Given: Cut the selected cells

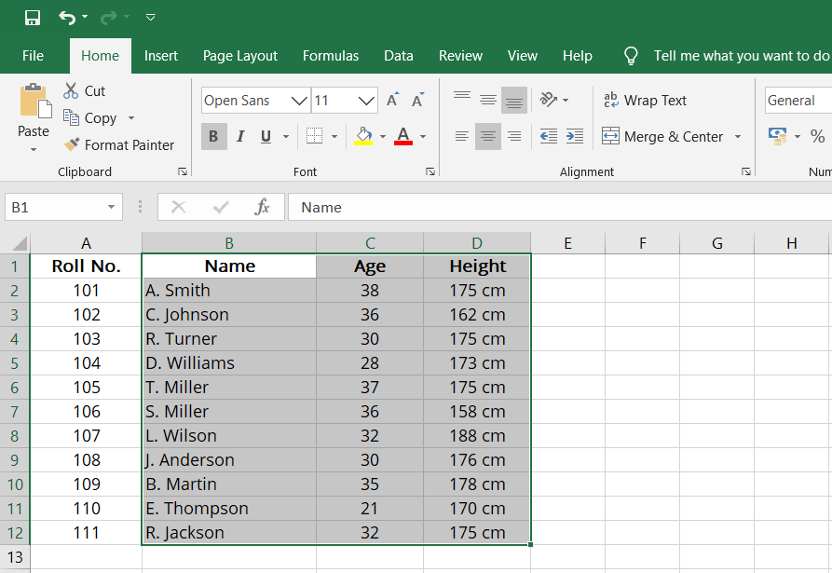Looking at the screenshot, I should pos(84,90).
